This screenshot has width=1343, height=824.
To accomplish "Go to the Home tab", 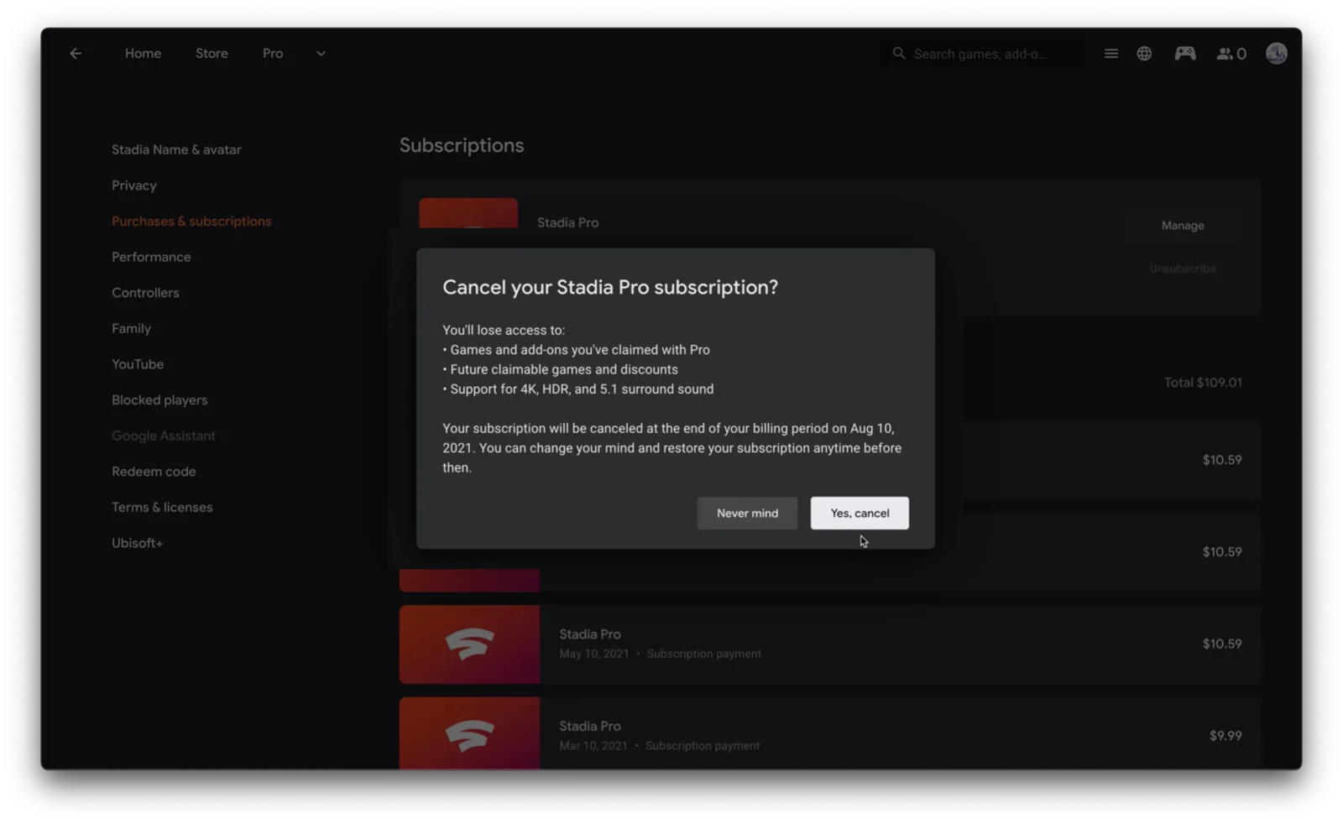I will (x=143, y=54).
